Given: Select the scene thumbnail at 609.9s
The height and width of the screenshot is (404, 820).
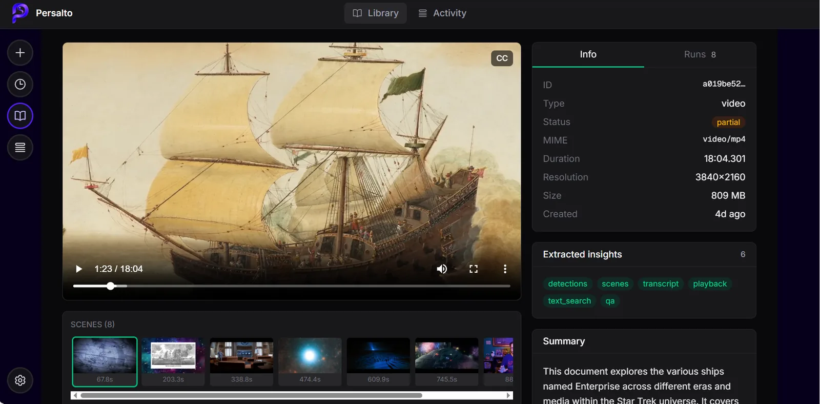Looking at the screenshot, I should tap(378, 361).
